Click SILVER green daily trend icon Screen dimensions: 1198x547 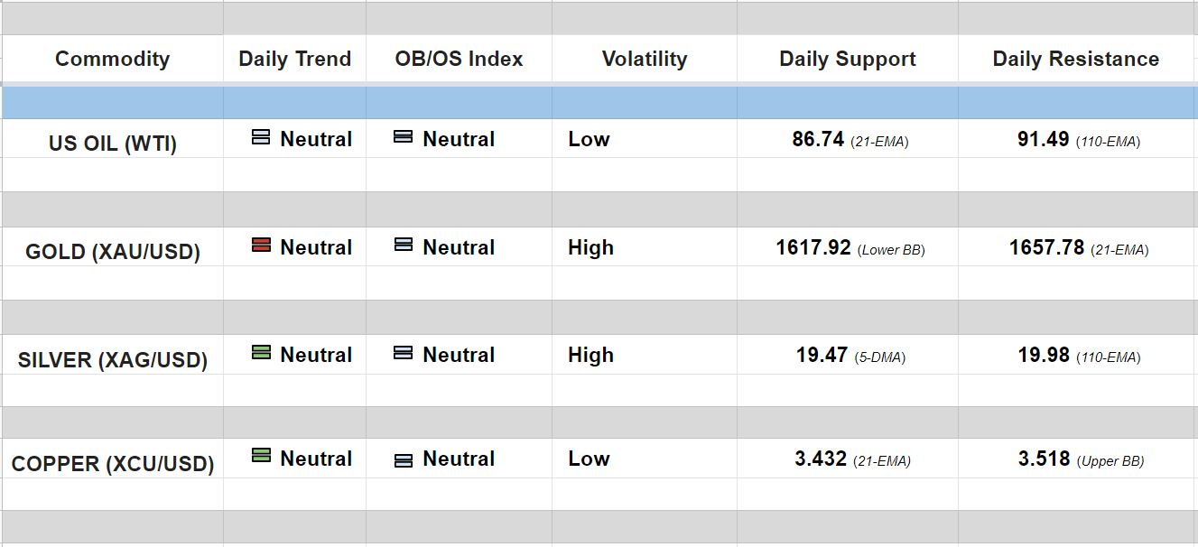click(261, 353)
